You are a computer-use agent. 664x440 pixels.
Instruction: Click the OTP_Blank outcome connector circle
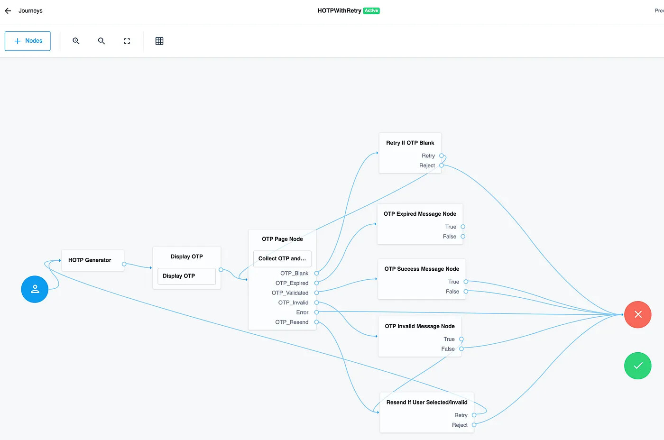[x=316, y=273]
